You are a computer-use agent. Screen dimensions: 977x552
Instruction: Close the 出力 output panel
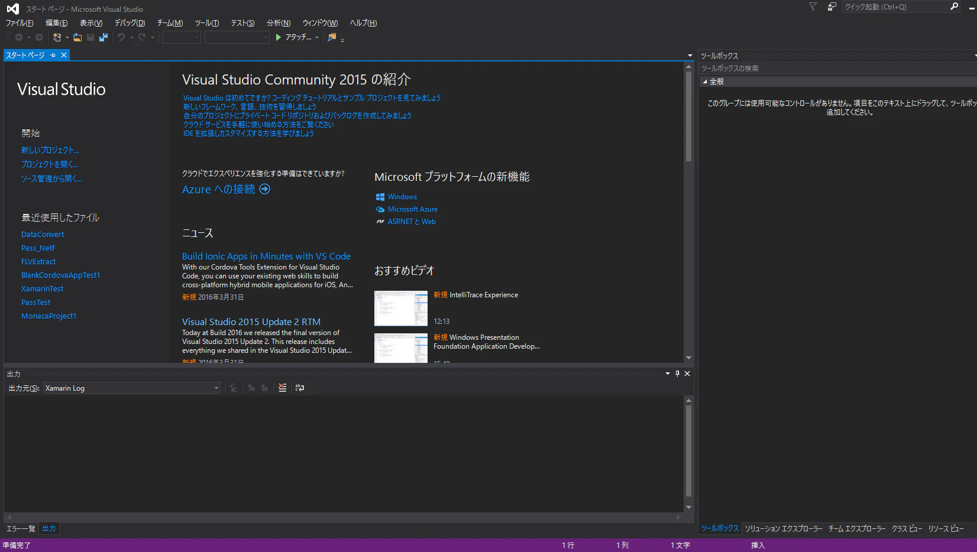[x=687, y=374]
